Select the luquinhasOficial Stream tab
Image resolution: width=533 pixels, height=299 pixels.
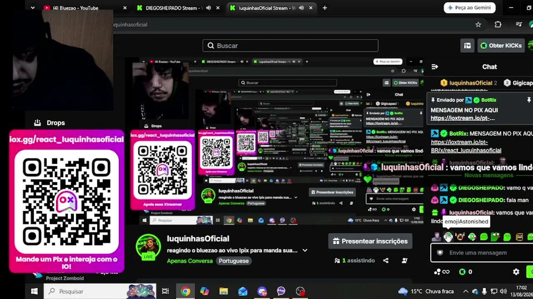tap(271, 8)
